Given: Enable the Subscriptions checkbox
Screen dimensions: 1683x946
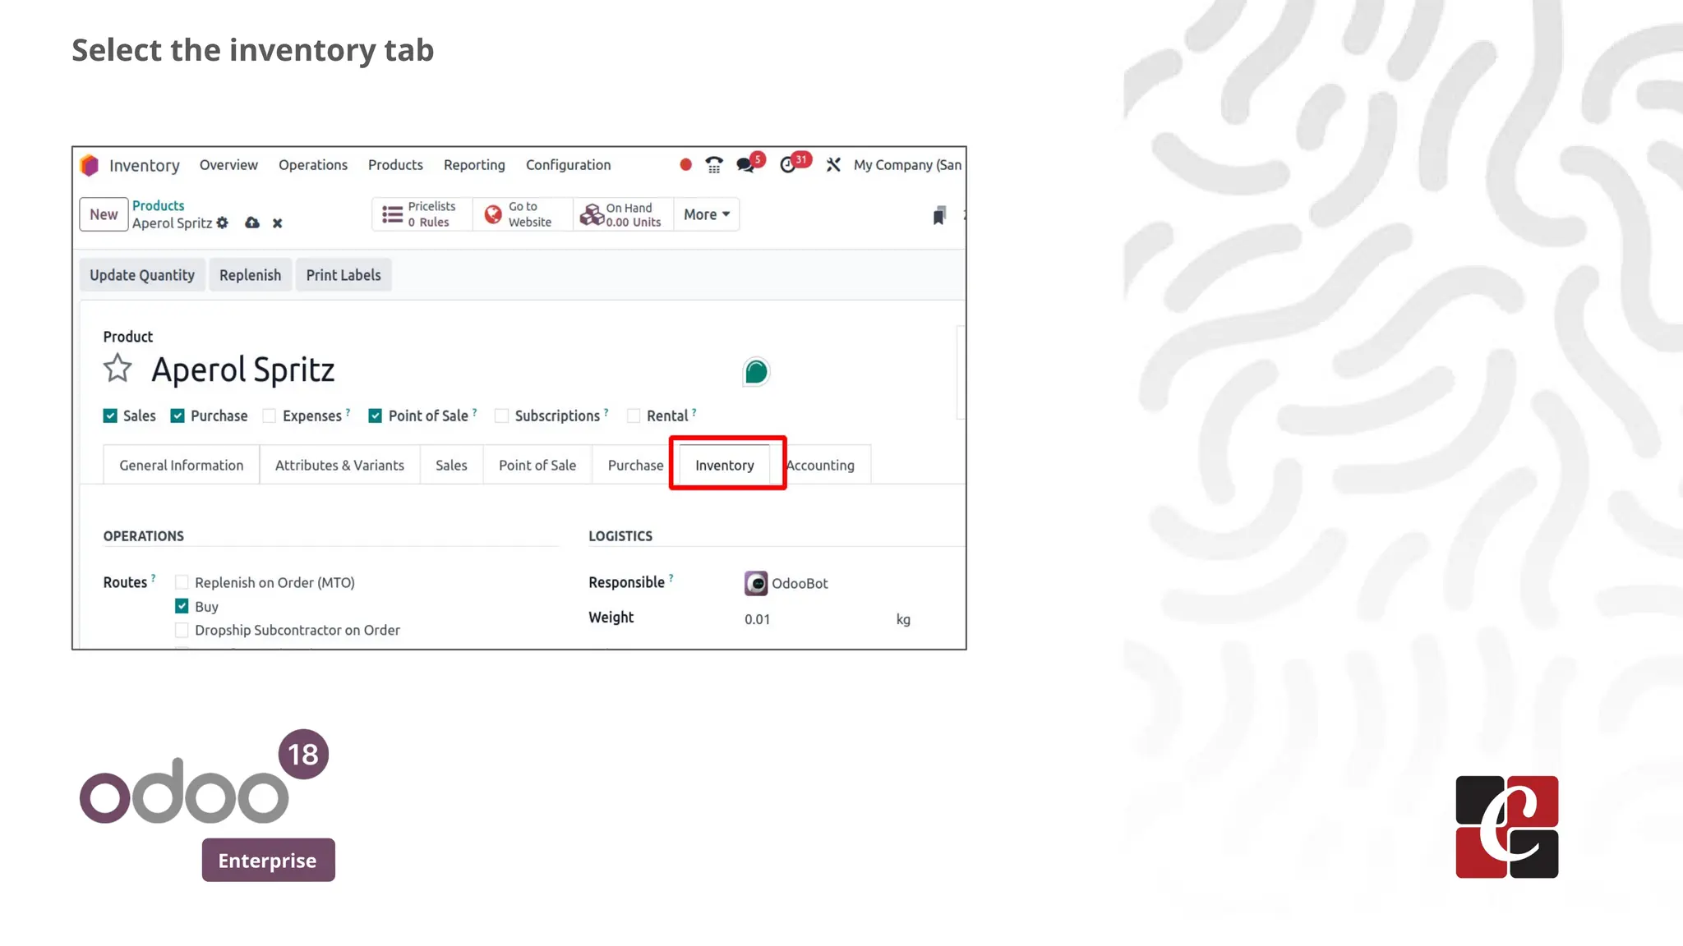Looking at the screenshot, I should coord(502,416).
